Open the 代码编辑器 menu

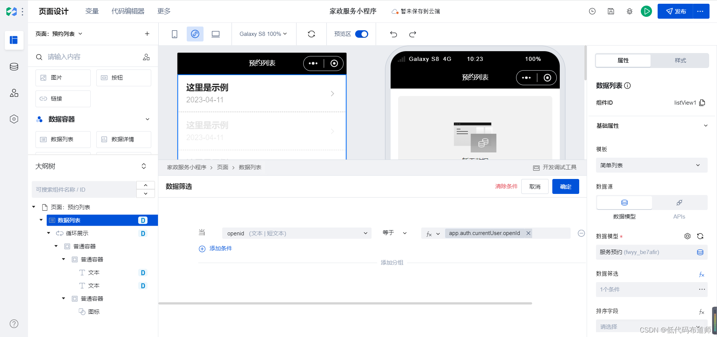click(128, 11)
